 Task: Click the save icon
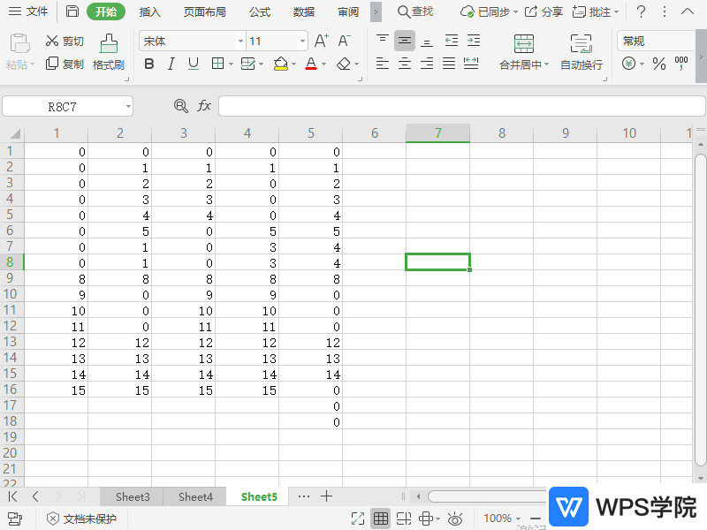coord(72,11)
